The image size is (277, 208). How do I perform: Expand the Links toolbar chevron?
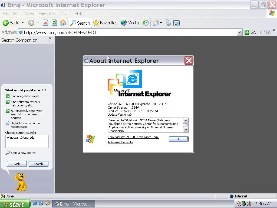point(274,30)
